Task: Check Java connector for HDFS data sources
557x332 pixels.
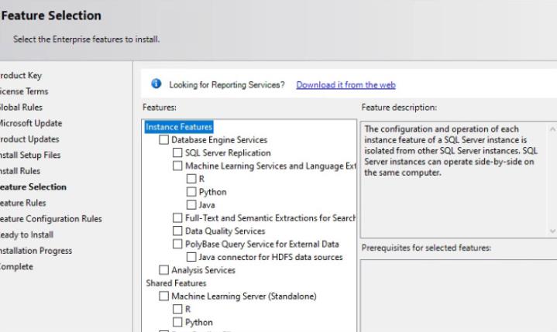Action: point(191,257)
